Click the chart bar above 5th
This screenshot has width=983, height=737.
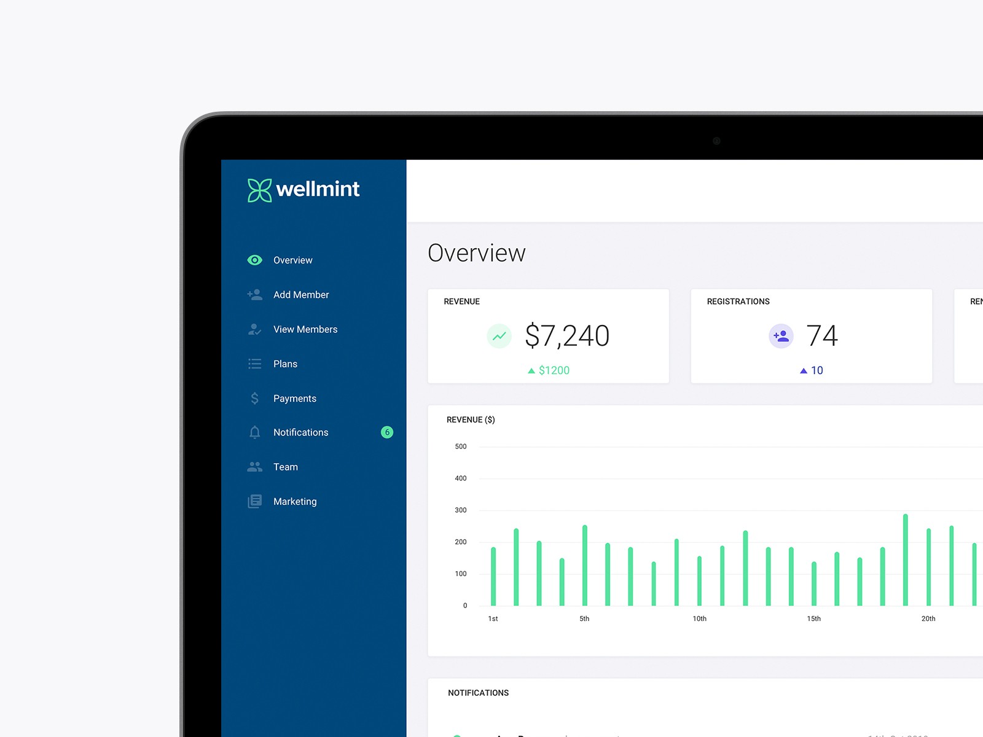585,565
